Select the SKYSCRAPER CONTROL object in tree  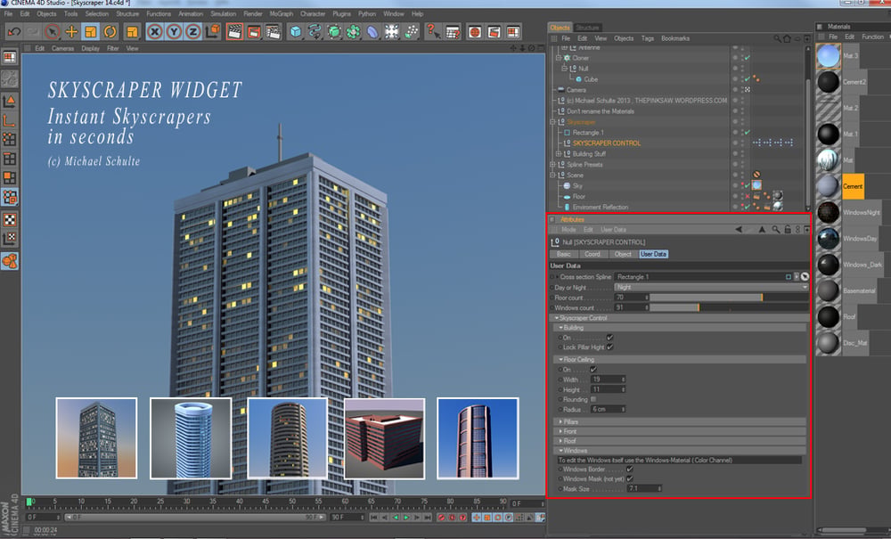606,143
